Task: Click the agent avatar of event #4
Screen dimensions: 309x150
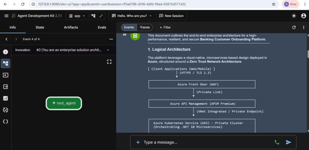Action: (x=135, y=36)
